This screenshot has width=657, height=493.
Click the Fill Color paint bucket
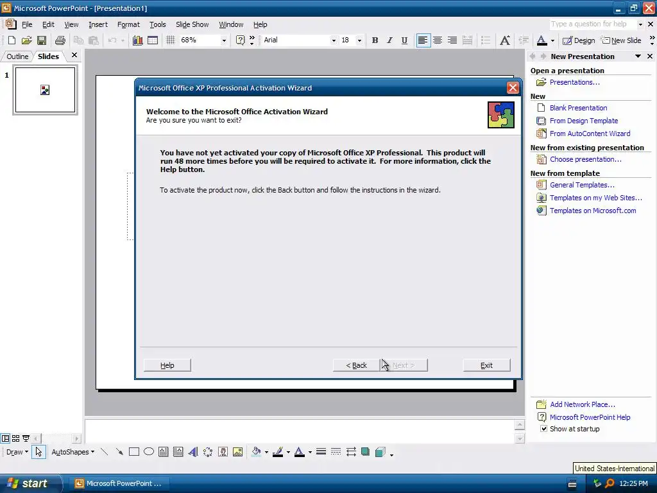pyautogui.click(x=256, y=452)
